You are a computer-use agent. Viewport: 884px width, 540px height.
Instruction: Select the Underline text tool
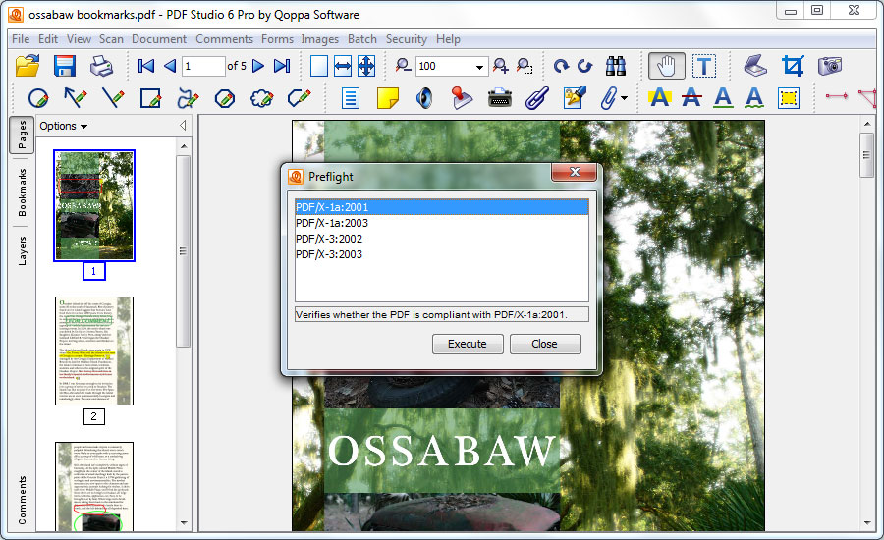pos(723,98)
